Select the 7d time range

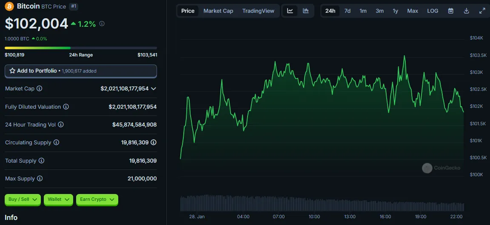tap(348, 11)
